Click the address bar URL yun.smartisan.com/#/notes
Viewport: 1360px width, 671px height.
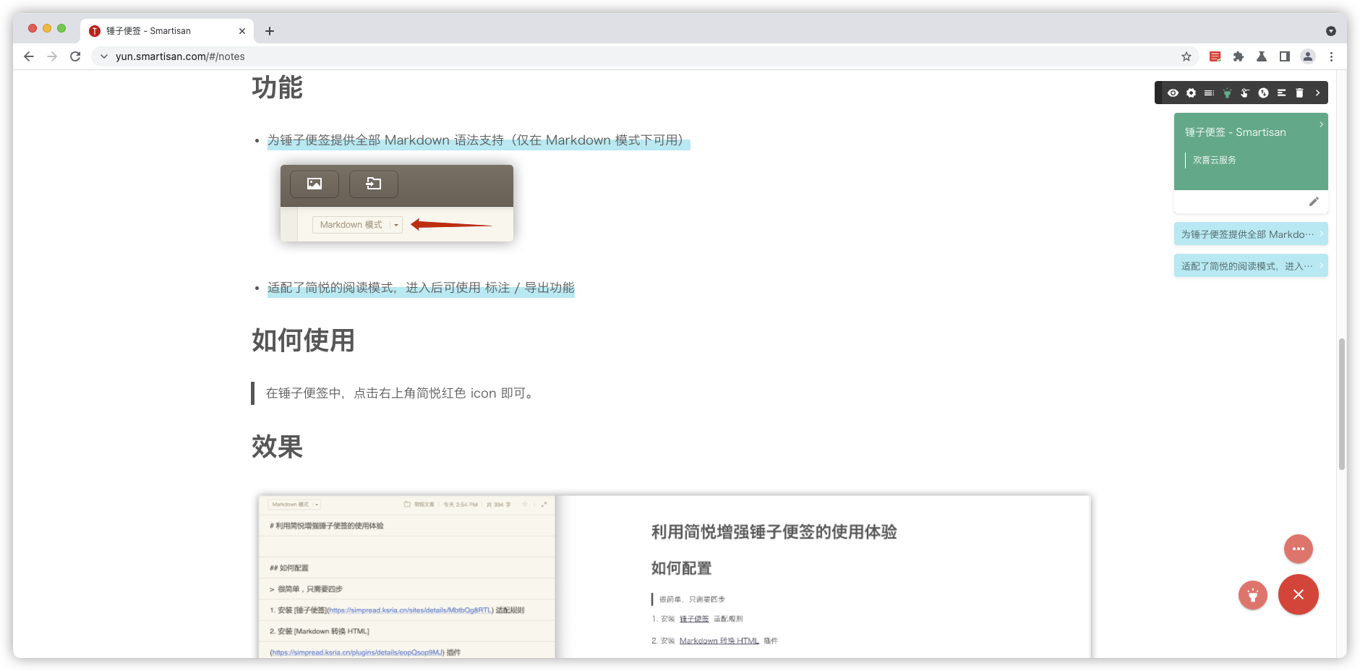180,56
